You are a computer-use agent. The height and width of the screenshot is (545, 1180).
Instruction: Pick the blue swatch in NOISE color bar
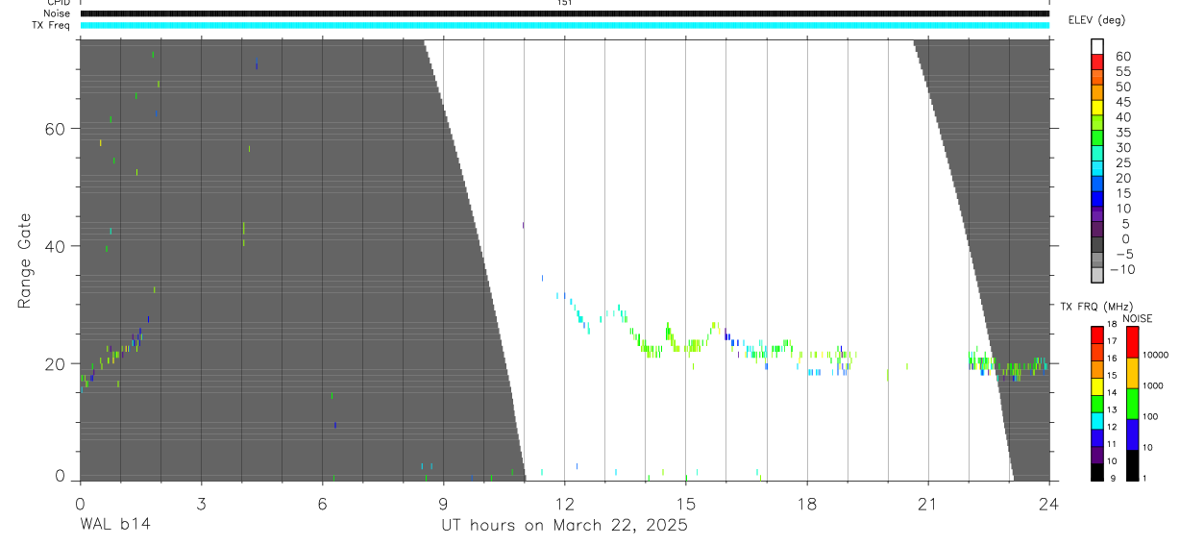pyautogui.click(x=1133, y=434)
